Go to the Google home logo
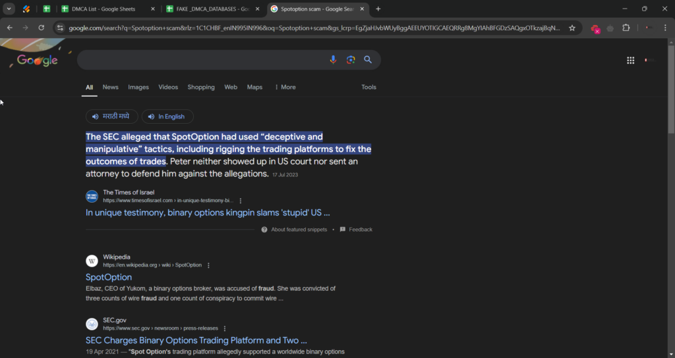Image resolution: width=675 pixels, height=358 pixels. pyautogui.click(x=37, y=60)
